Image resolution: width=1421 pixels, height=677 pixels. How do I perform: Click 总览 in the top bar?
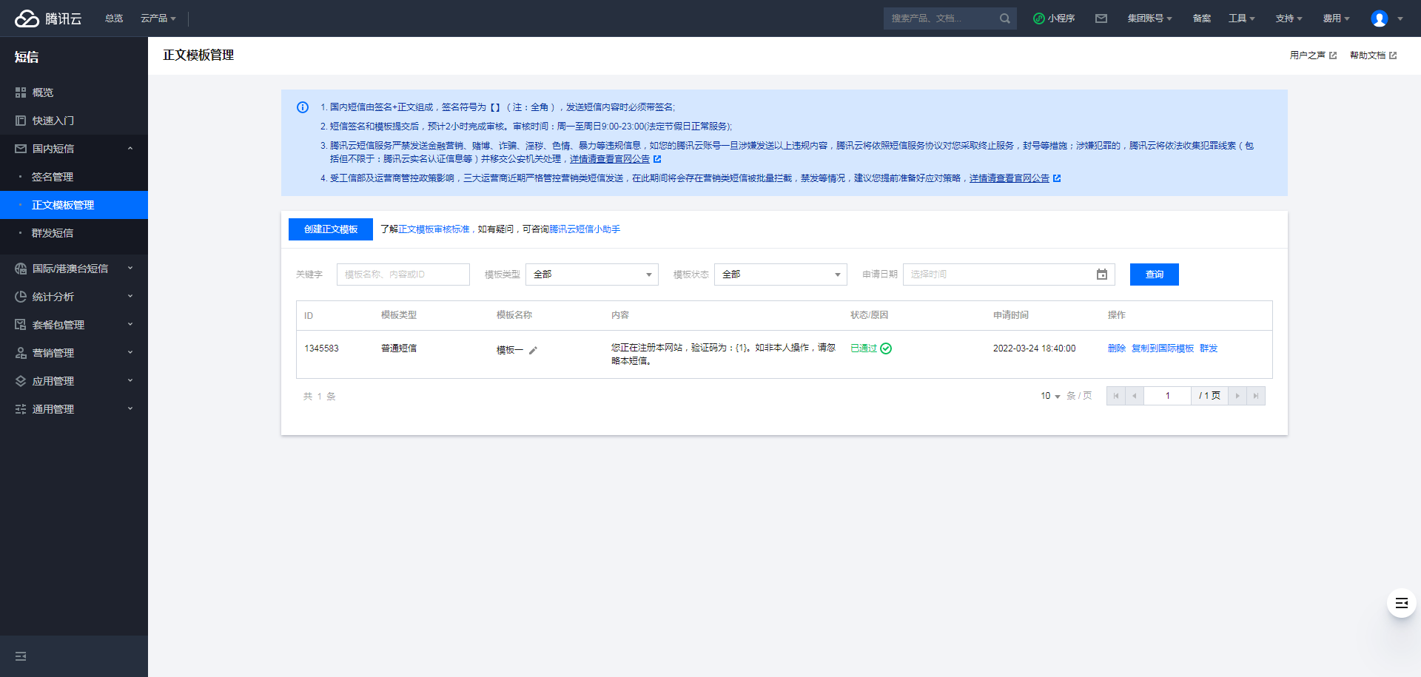tap(114, 18)
